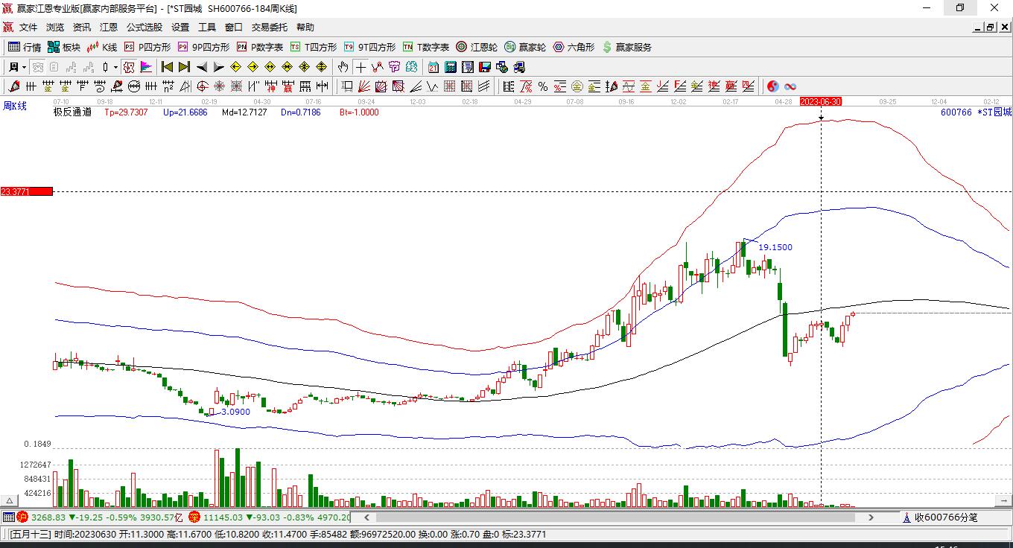Viewport: 1013px width, 548px height.
Task: Click the 2023-06-30 date marker
Action: click(x=821, y=101)
